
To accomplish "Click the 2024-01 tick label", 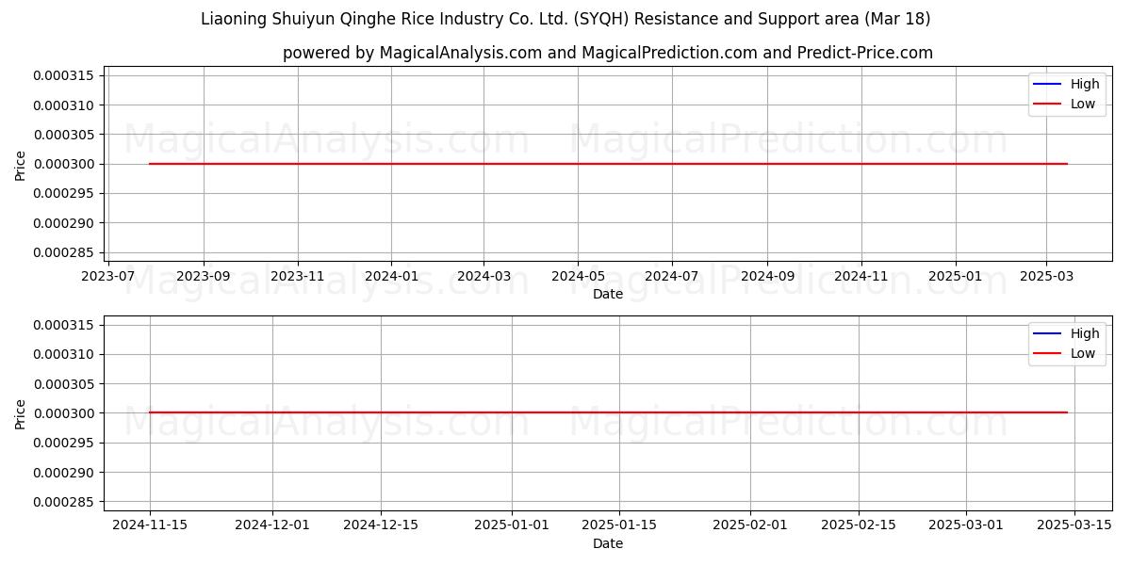I will (391, 277).
